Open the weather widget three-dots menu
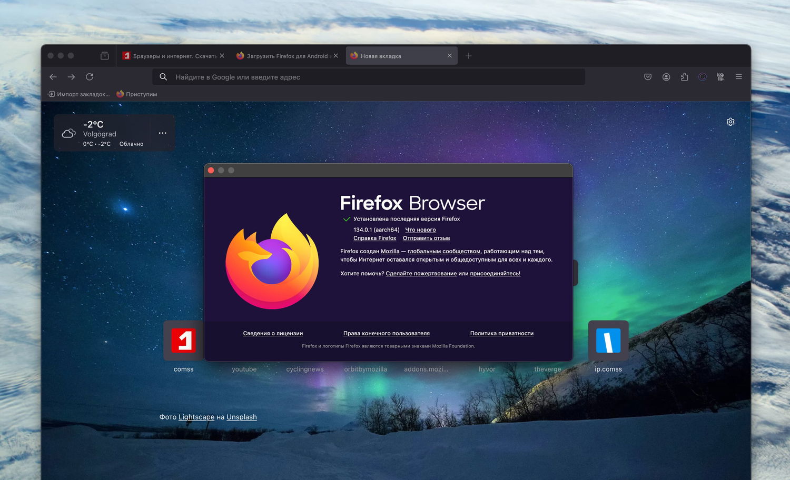The height and width of the screenshot is (480, 790). click(x=163, y=133)
